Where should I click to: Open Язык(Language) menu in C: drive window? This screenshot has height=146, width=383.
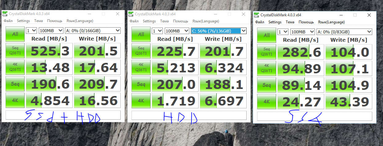click(206, 21)
